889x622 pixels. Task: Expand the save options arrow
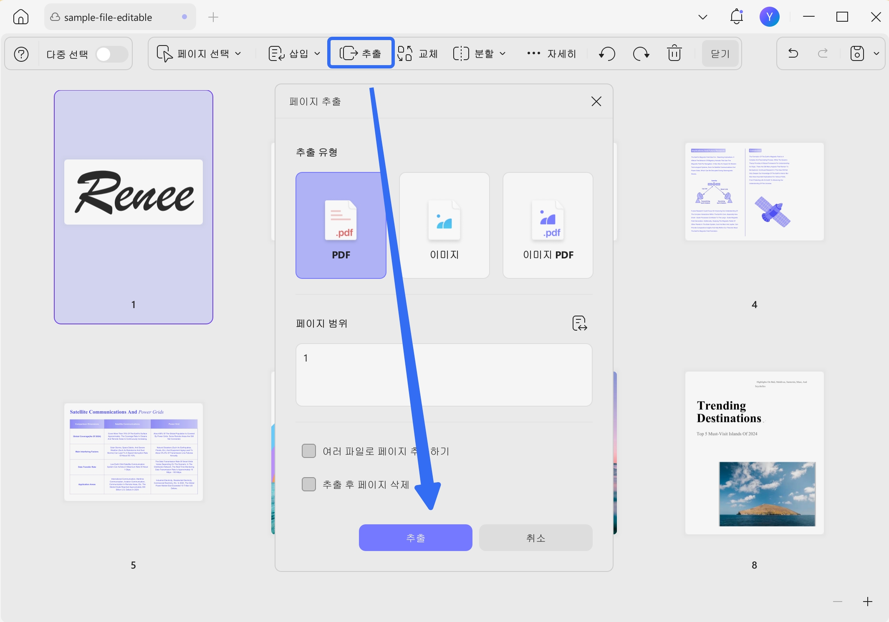pos(876,53)
